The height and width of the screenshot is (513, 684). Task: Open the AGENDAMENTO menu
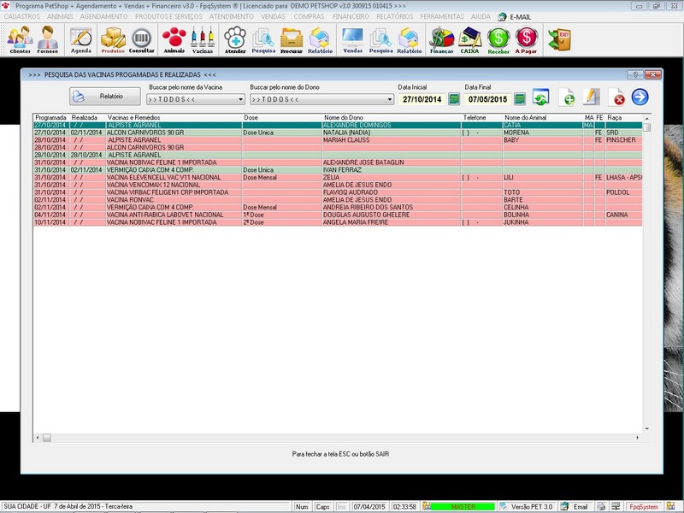pos(103,16)
